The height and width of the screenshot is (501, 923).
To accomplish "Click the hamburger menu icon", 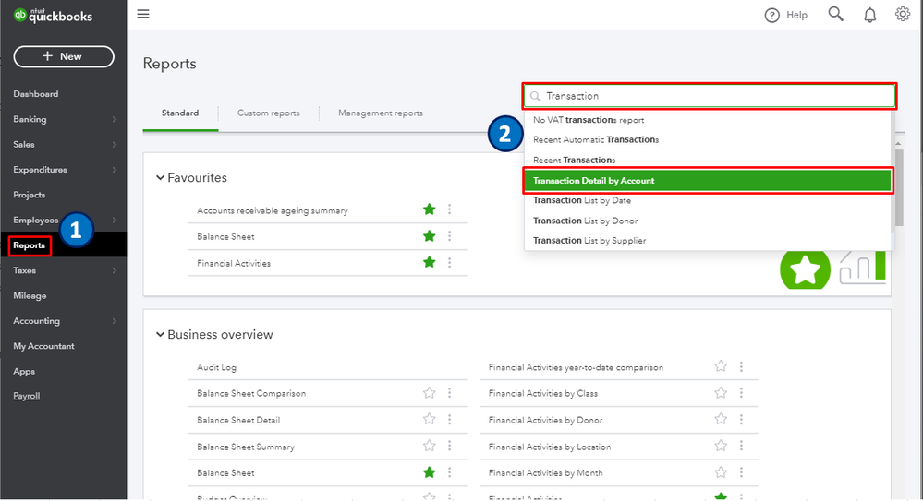I will (x=142, y=14).
